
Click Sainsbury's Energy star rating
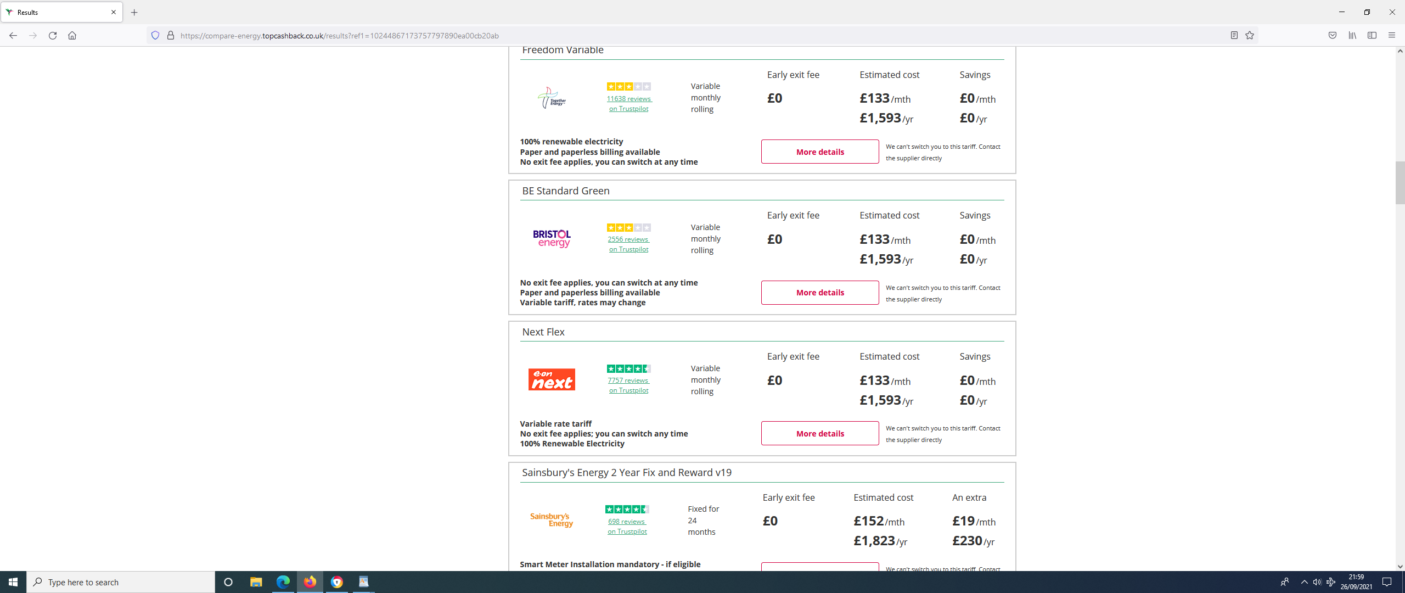point(627,509)
